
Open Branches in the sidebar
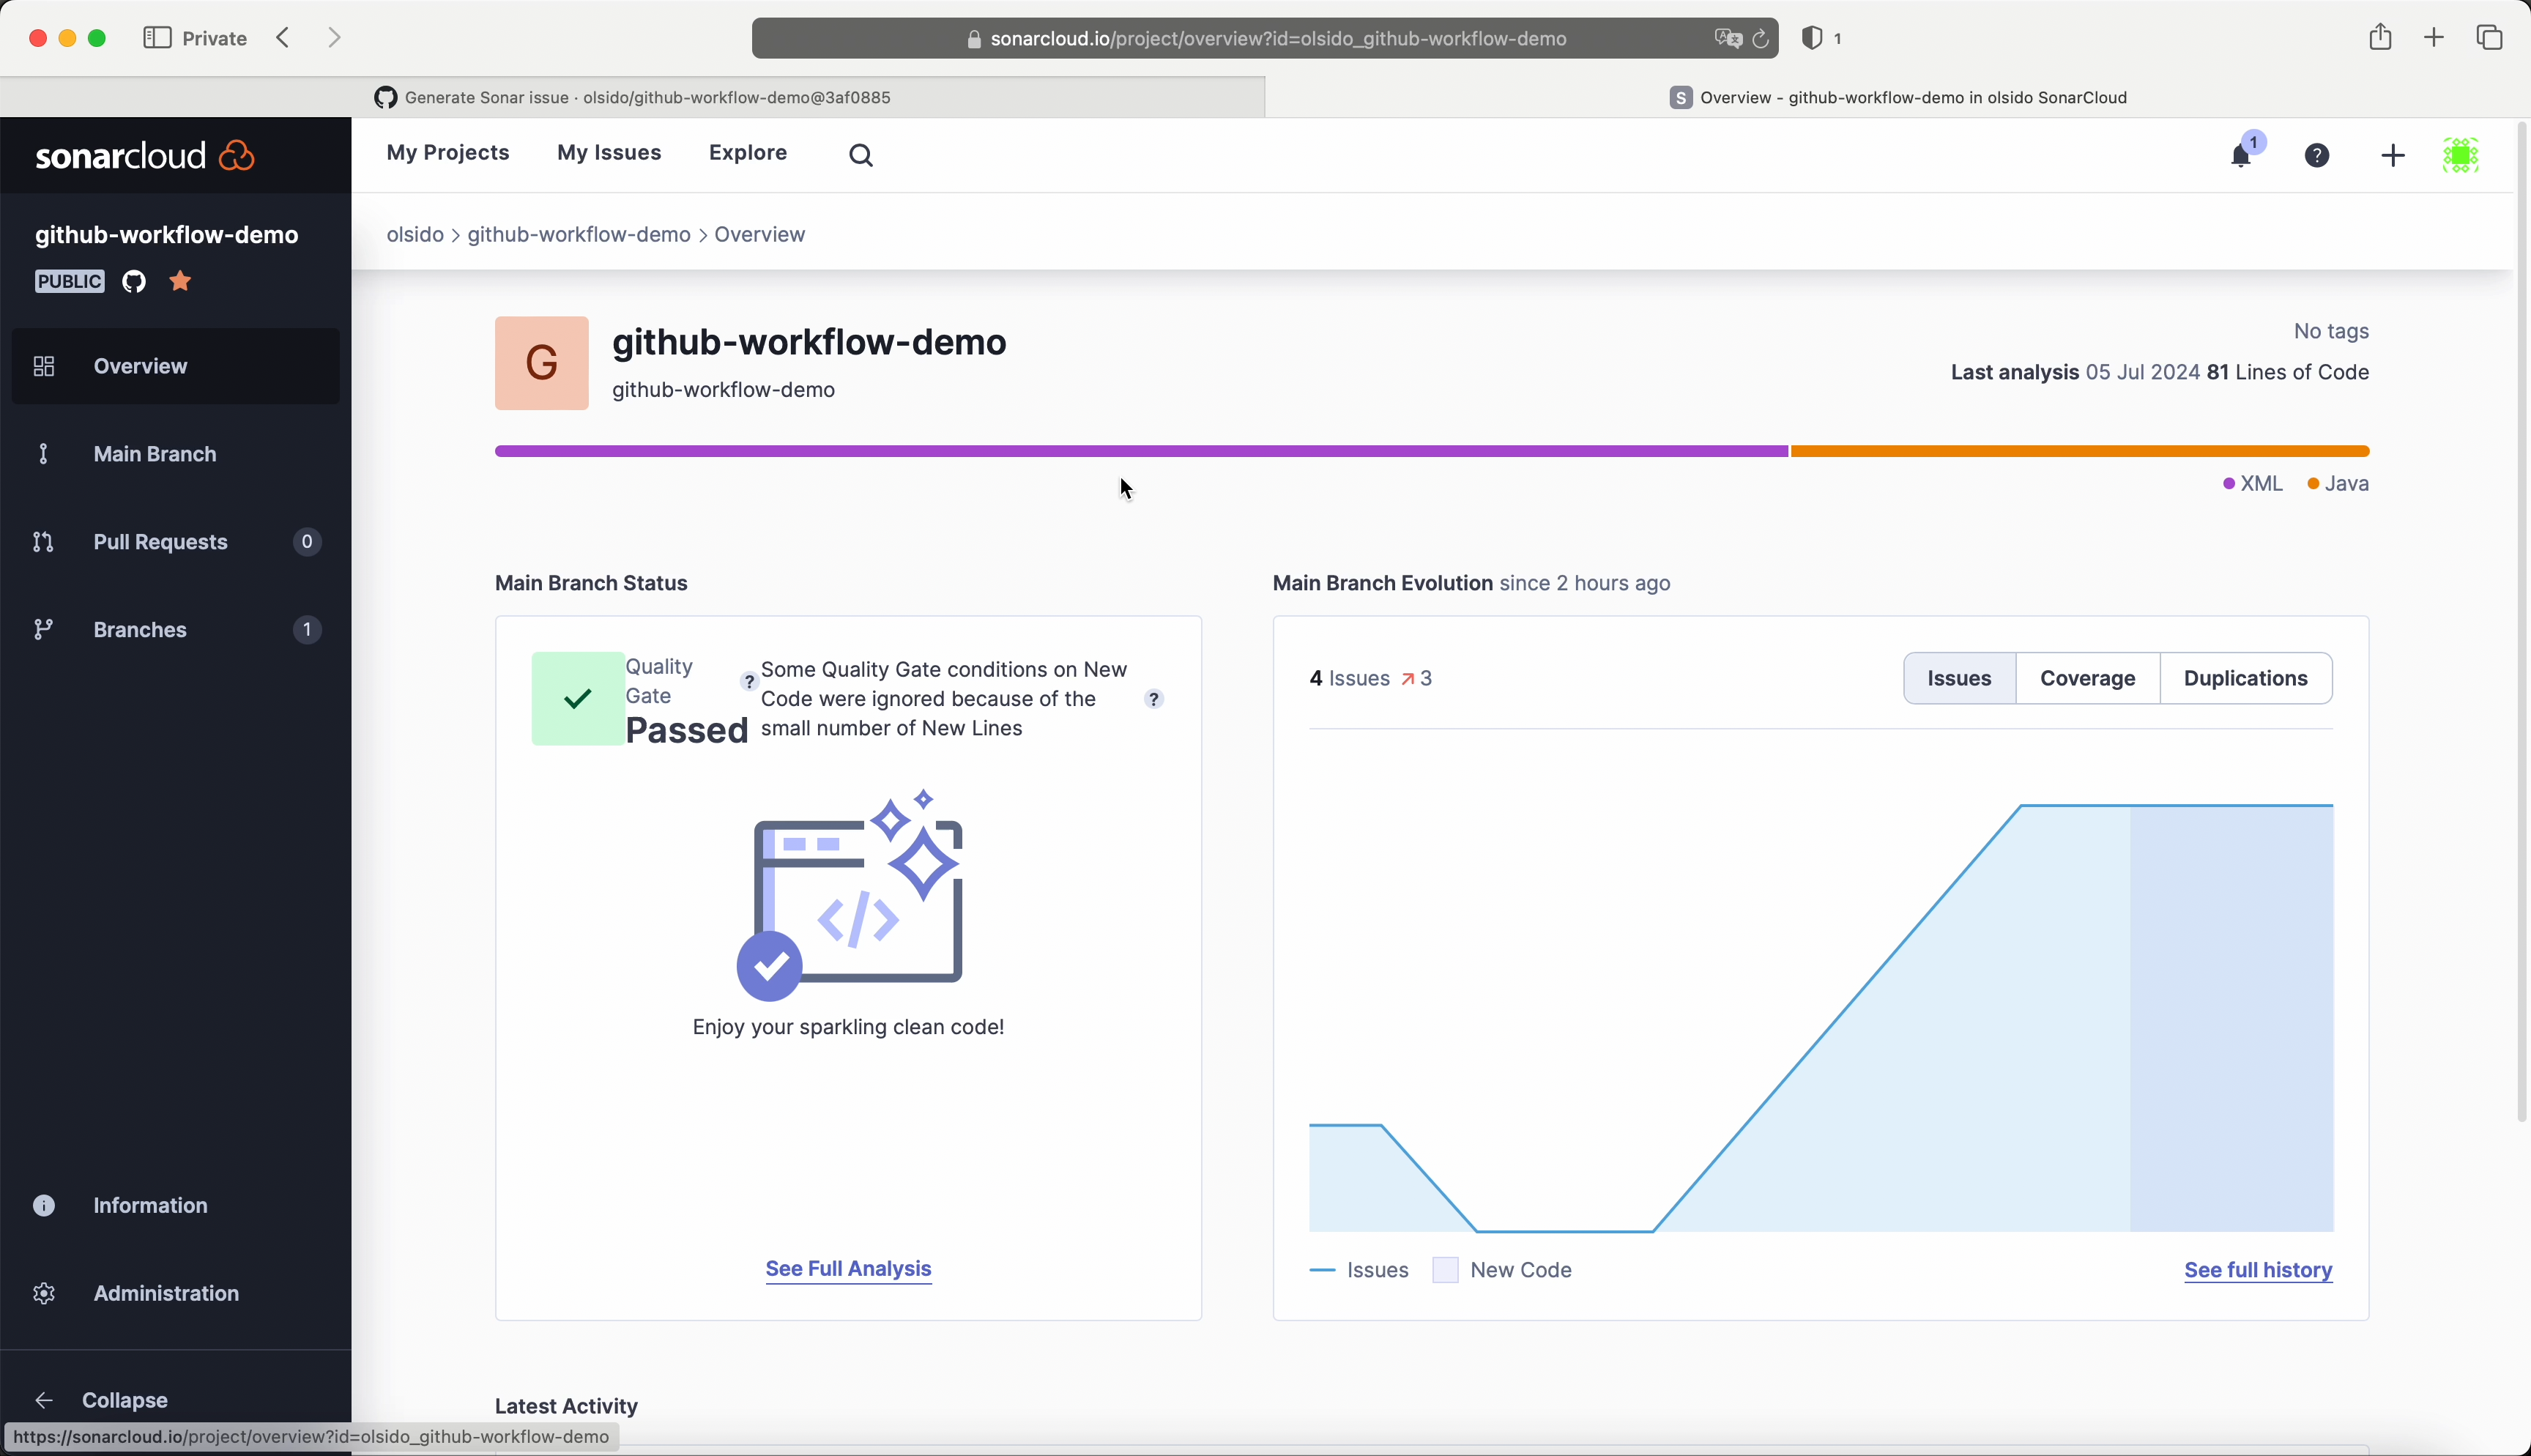[x=140, y=630]
